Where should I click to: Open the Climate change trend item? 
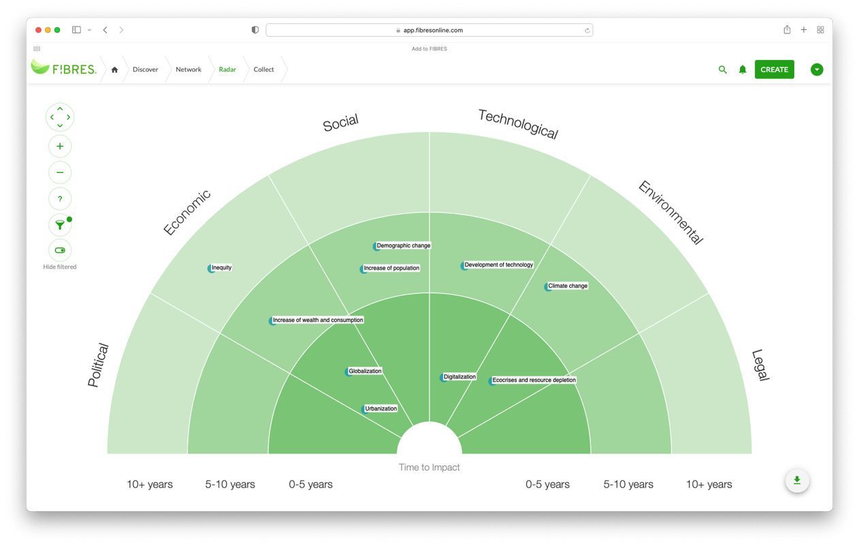point(566,286)
